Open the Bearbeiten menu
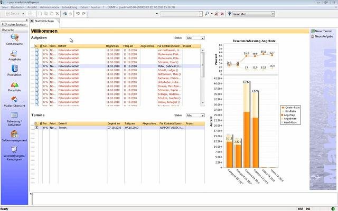Image resolution: width=338 pixels, height=211 pixels. [x=17, y=7]
